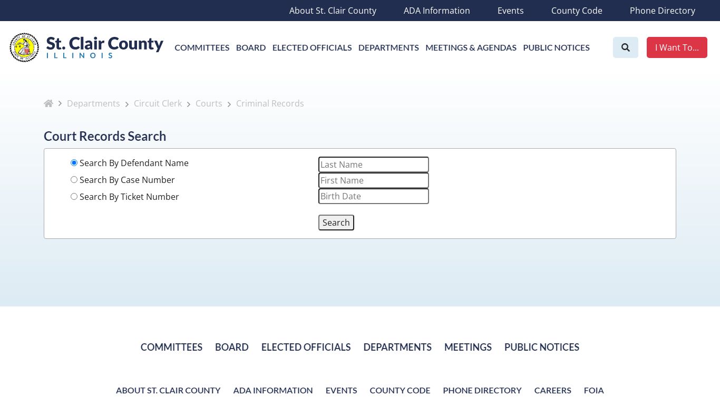The image size is (720, 405).
Task: Open footer Board link
Action: coord(232,347)
